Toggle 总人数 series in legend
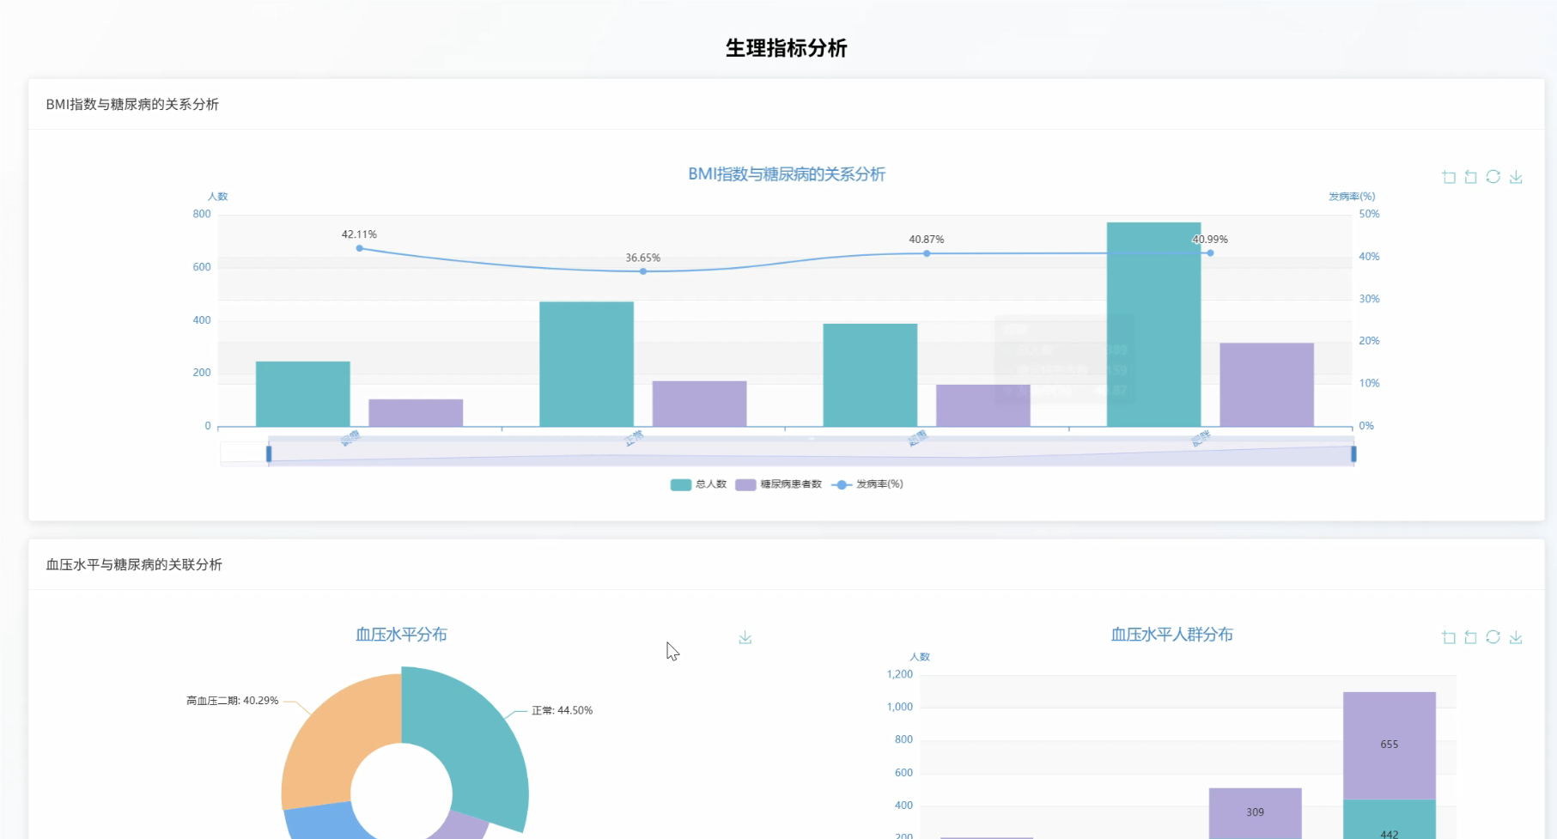 pos(698,484)
